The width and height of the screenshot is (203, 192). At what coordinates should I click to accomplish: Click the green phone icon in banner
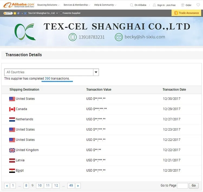(x=72, y=37)
